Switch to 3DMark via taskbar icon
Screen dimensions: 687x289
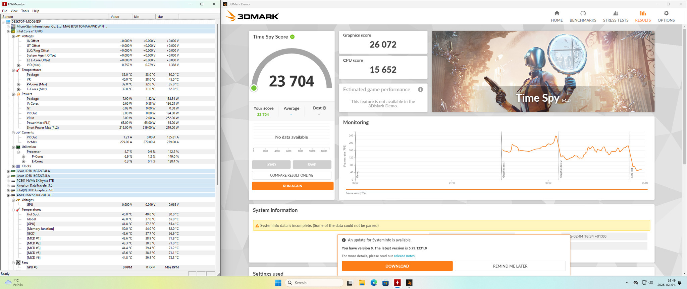(x=409, y=283)
